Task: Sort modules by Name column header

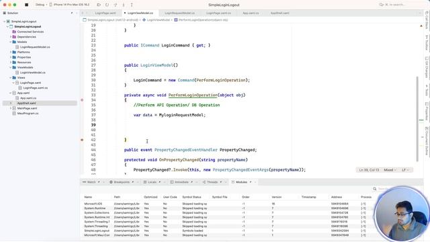Action: pos(88,197)
